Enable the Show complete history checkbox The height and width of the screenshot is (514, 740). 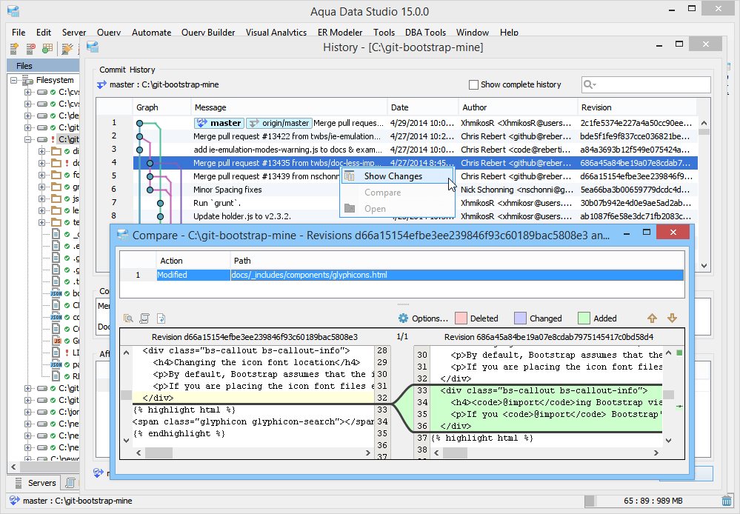[x=473, y=85]
